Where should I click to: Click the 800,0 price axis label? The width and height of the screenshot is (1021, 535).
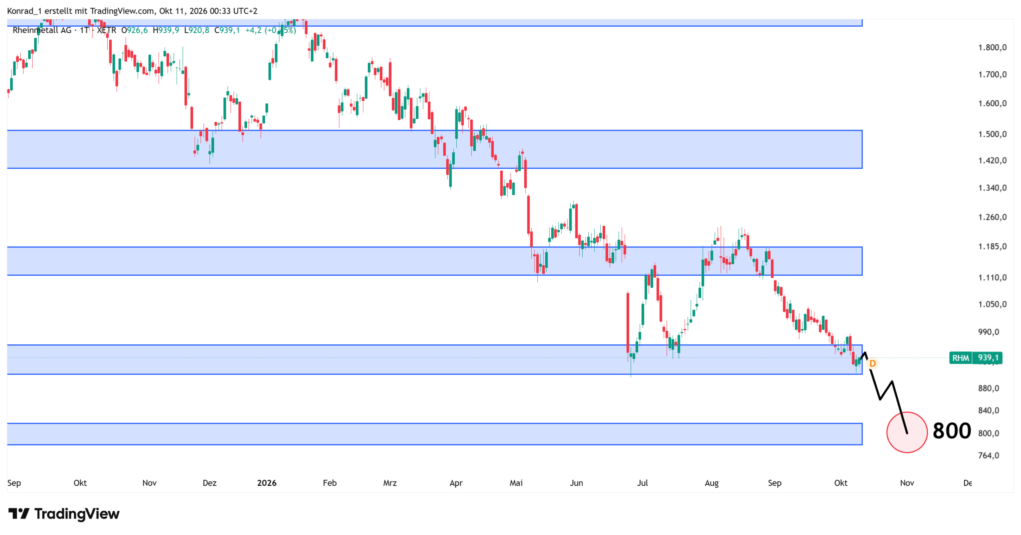[x=989, y=433]
